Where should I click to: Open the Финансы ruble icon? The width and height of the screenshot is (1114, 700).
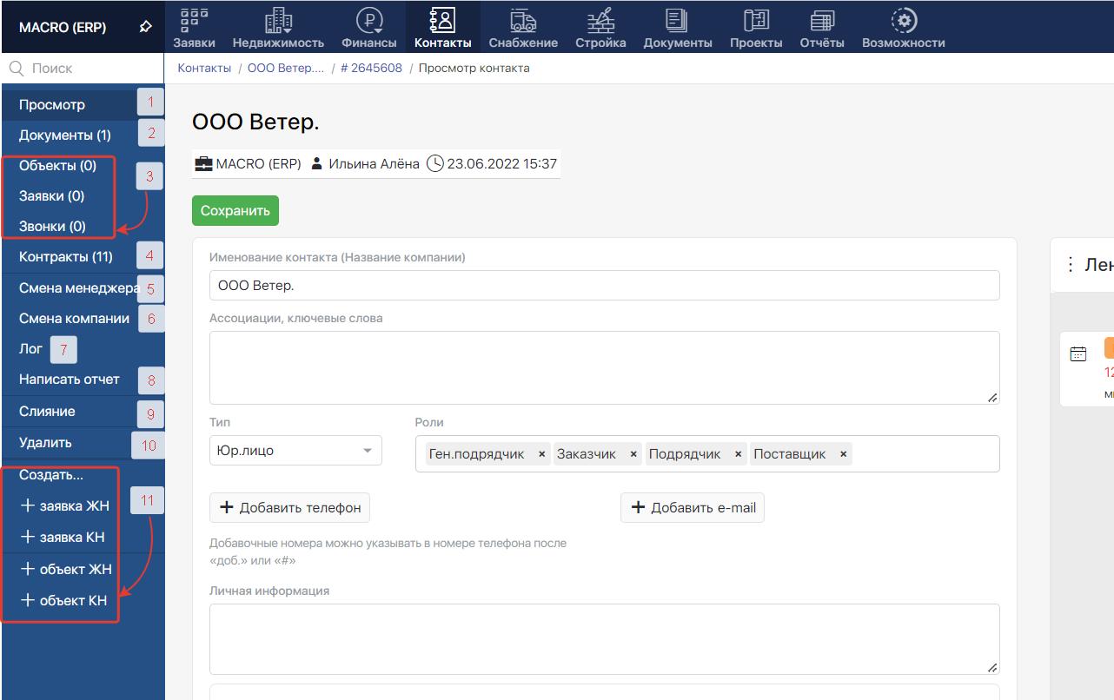[369, 21]
